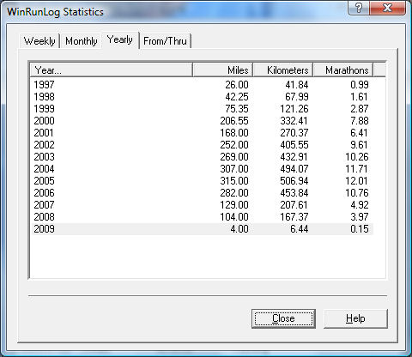
Task: Select the 2004 row
Action: click(x=203, y=169)
